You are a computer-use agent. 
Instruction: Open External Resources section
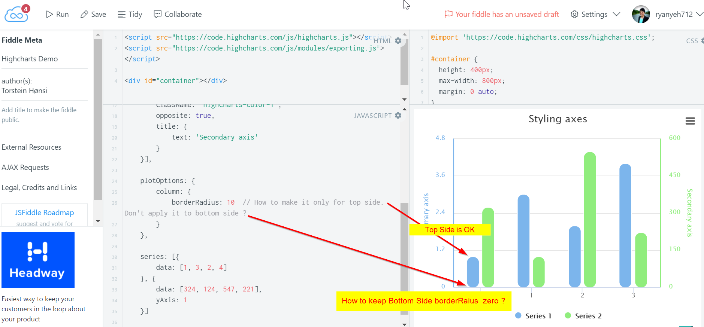coord(31,147)
